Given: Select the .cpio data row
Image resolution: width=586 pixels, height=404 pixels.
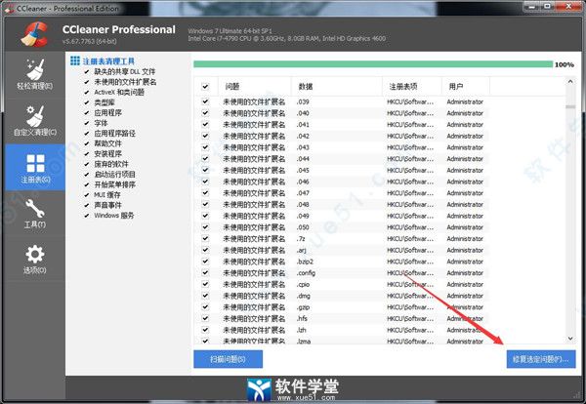Looking at the screenshot, I should pos(342,285).
